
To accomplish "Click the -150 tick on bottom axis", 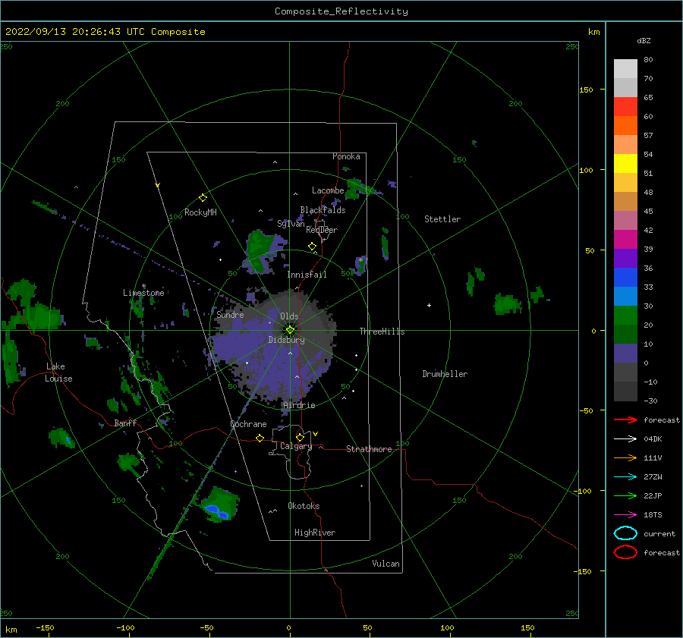I will tap(45, 627).
